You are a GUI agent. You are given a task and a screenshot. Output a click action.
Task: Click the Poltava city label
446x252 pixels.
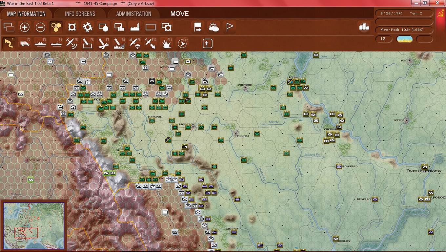399,120
